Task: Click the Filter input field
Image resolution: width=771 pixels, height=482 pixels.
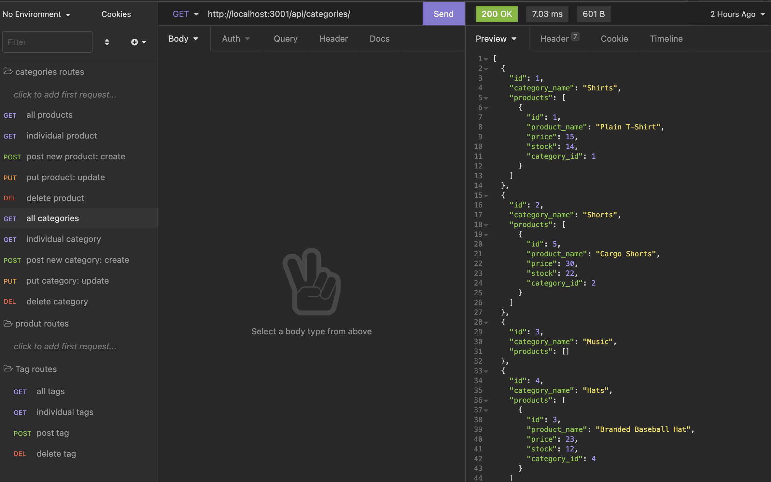Action: pyautogui.click(x=47, y=42)
